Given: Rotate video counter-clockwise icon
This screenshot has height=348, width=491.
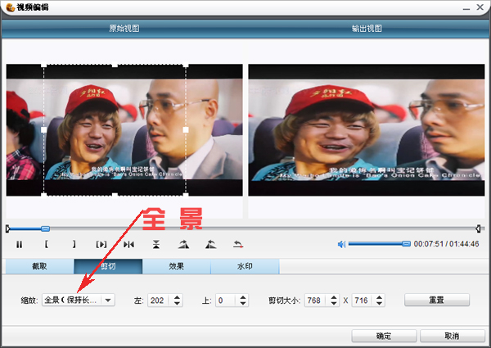Looking at the screenshot, I should click(x=211, y=244).
